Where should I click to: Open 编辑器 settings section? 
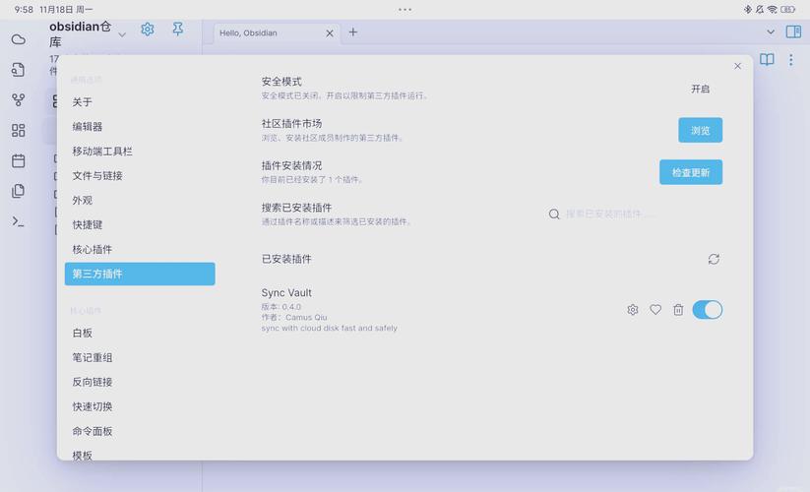pos(140,127)
